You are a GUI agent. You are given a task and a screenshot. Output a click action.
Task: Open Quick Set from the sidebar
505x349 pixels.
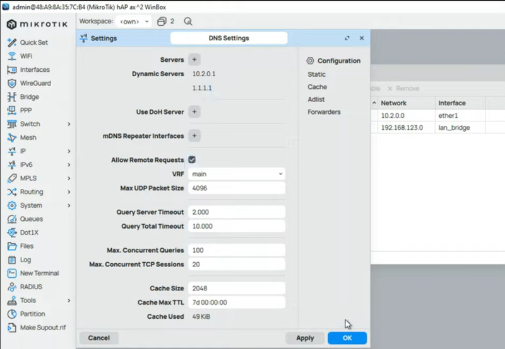pyautogui.click(x=34, y=42)
